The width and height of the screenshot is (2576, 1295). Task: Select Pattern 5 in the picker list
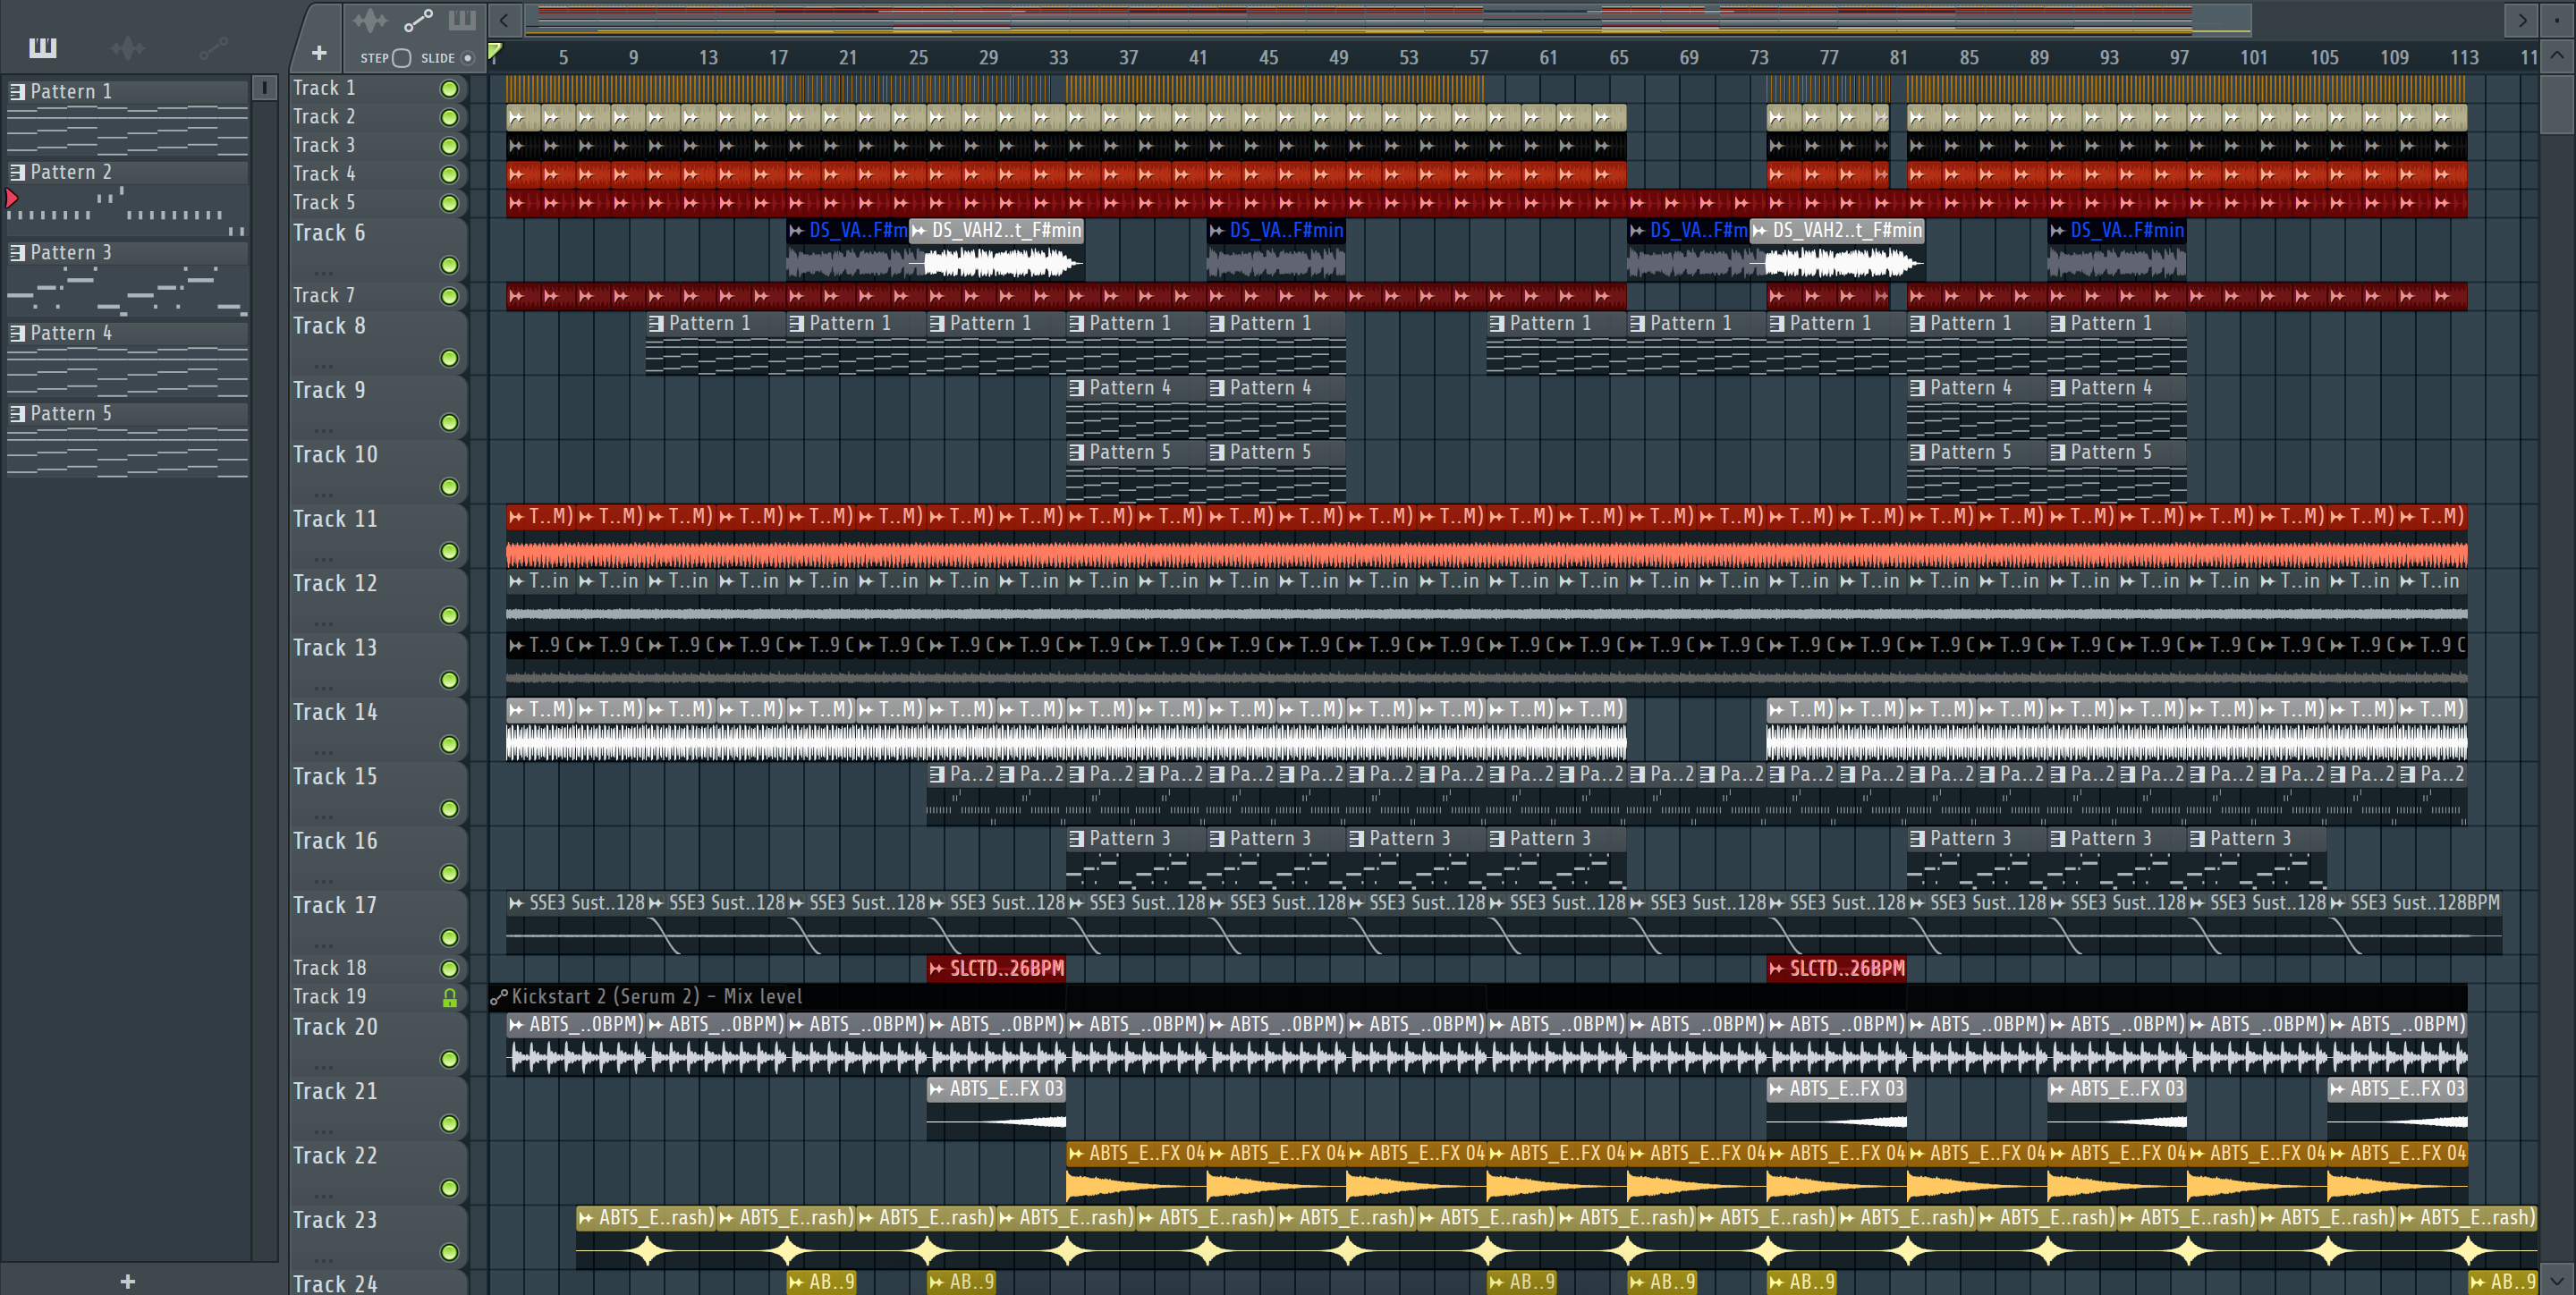pos(127,440)
